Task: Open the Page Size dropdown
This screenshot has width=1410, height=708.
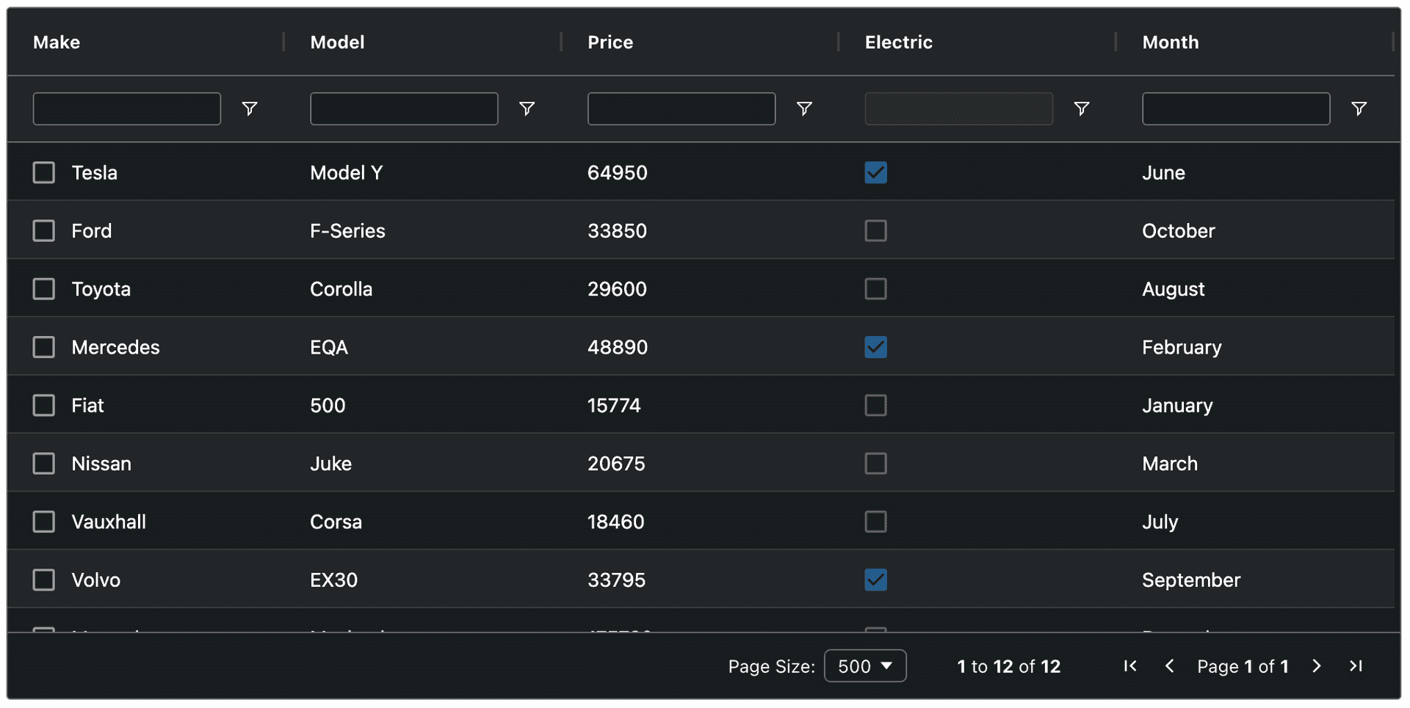Action: pos(865,666)
